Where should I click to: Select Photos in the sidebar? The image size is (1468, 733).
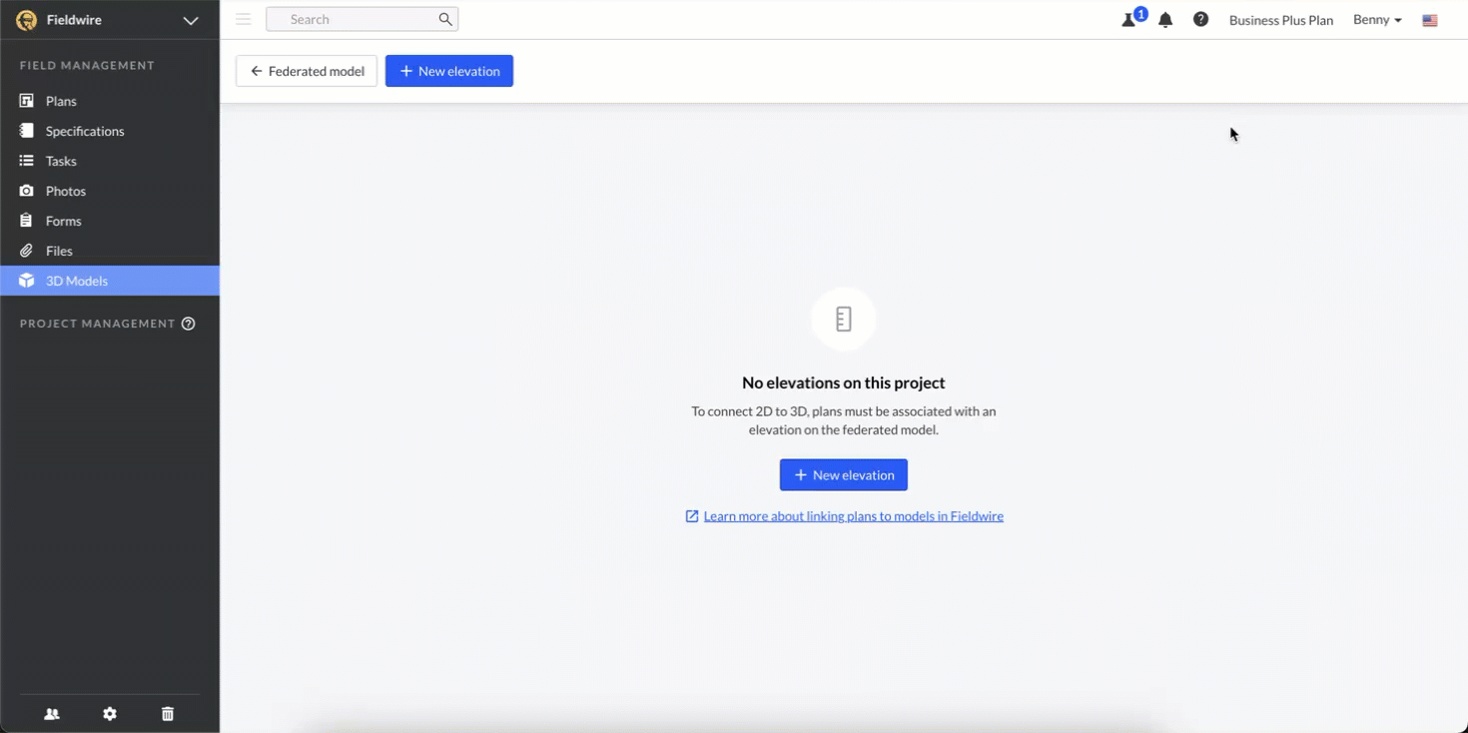tap(65, 191)
